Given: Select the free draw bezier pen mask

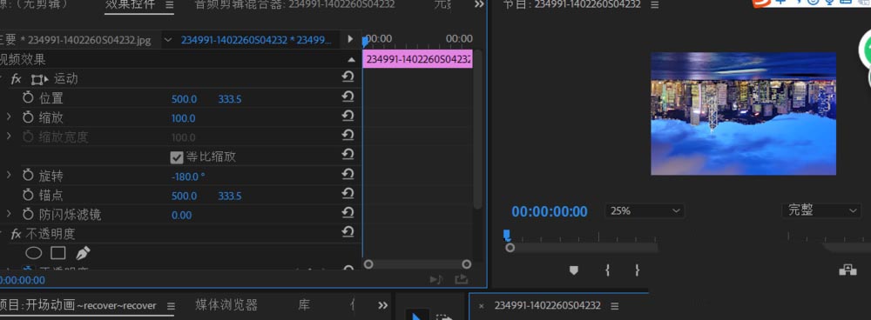Looking at the screenshot, I should coord(83,253).
